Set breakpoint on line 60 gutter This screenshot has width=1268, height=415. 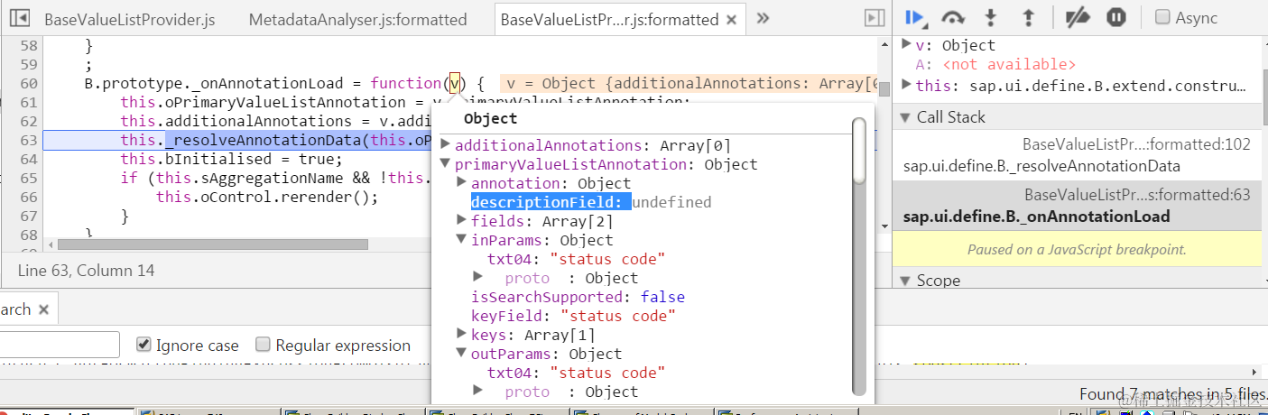(29, 83)
